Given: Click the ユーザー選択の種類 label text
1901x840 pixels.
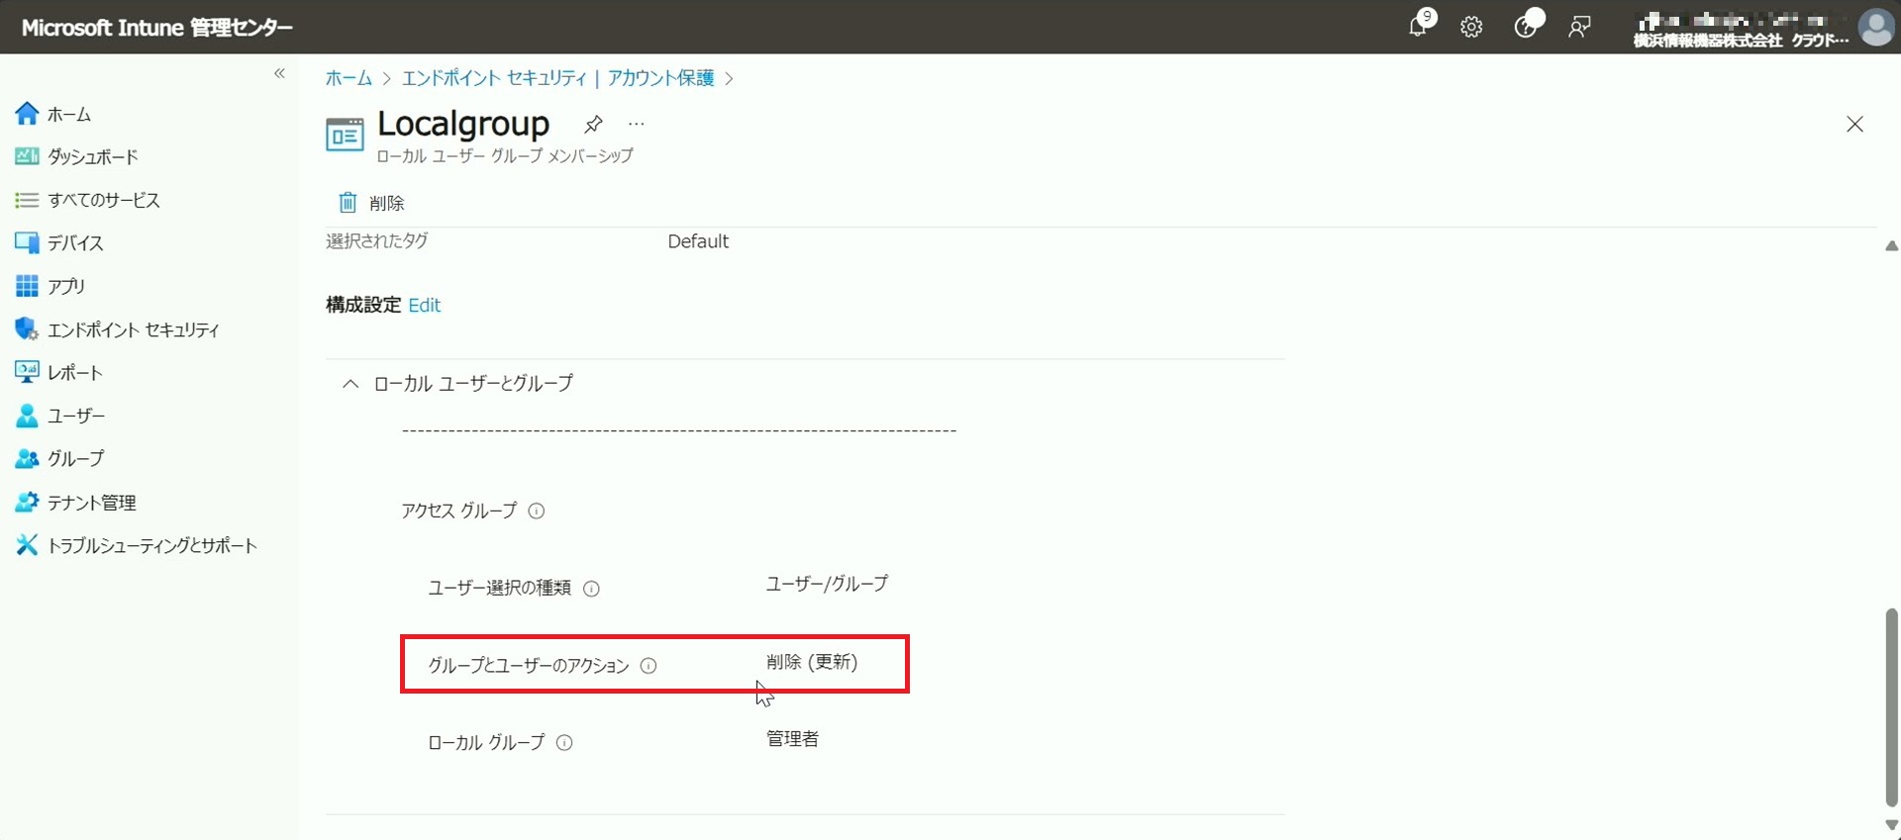Looking at the screenshot, I should pos(500,588).
